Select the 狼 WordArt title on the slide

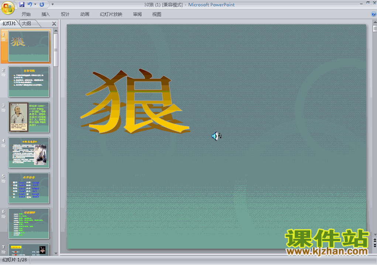136,101
